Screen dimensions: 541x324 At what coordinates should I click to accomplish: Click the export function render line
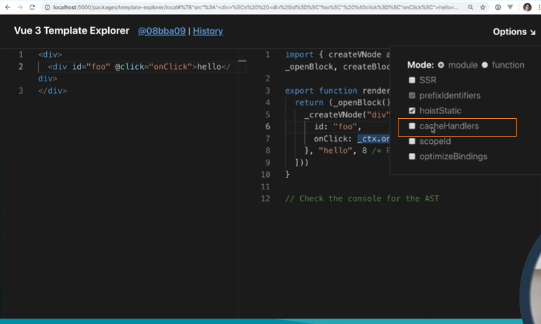(337, 91)
